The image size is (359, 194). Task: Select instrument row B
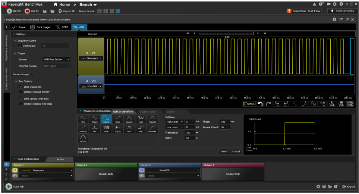(x=6, y=169)
